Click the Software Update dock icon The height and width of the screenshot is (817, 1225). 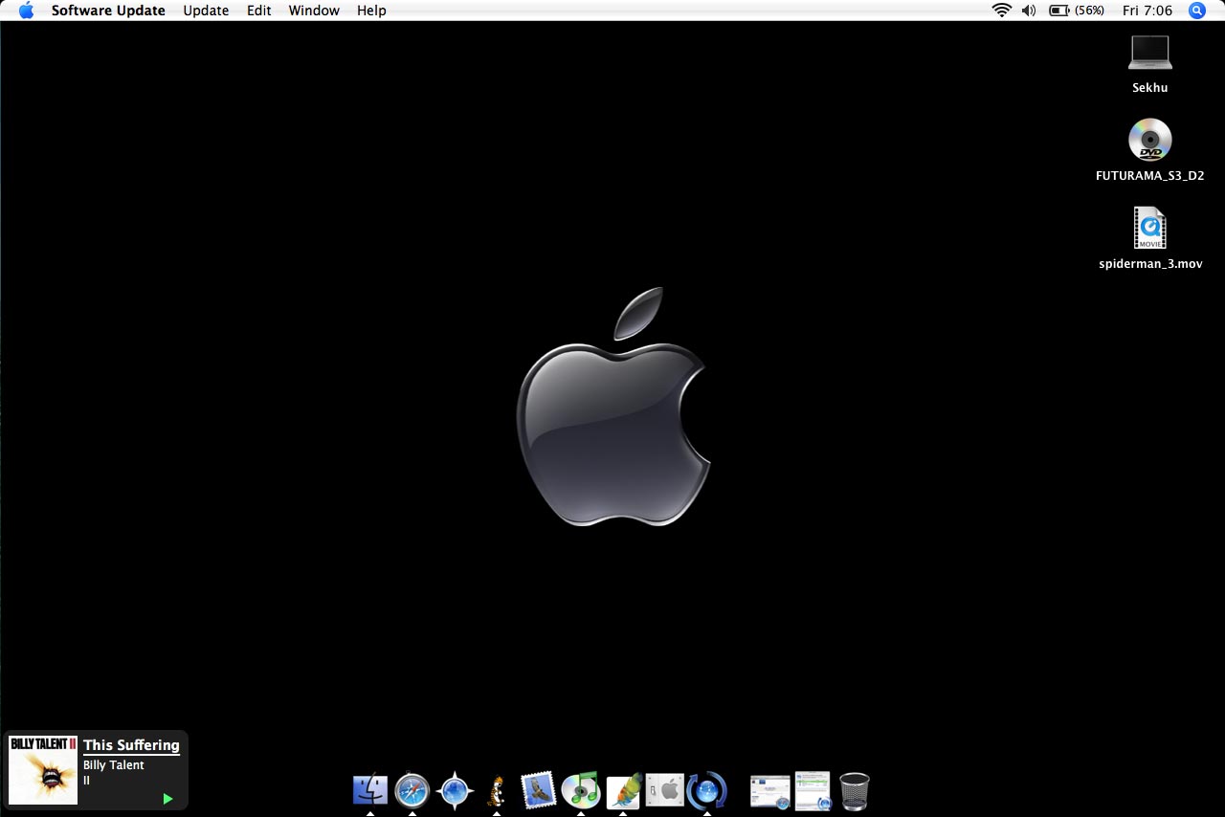[x=707, y=790]
